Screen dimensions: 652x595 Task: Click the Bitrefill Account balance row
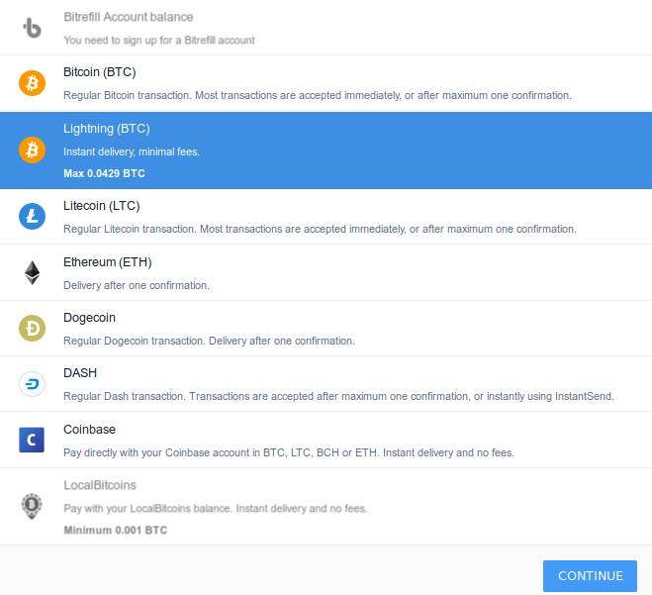coord(326,28)
